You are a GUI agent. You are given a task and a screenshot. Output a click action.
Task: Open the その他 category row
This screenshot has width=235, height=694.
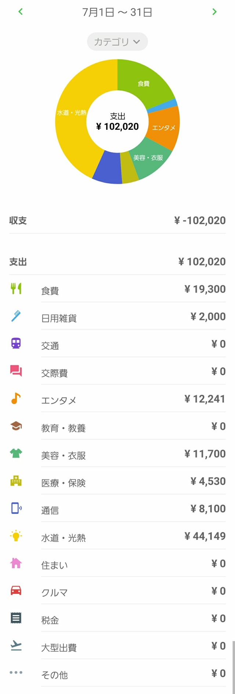117,674
